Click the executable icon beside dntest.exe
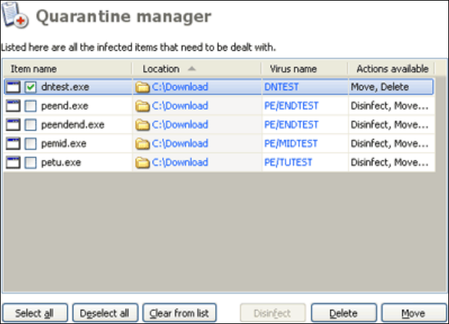Viewport: 449px width, 324px height. tap(14, 87)
